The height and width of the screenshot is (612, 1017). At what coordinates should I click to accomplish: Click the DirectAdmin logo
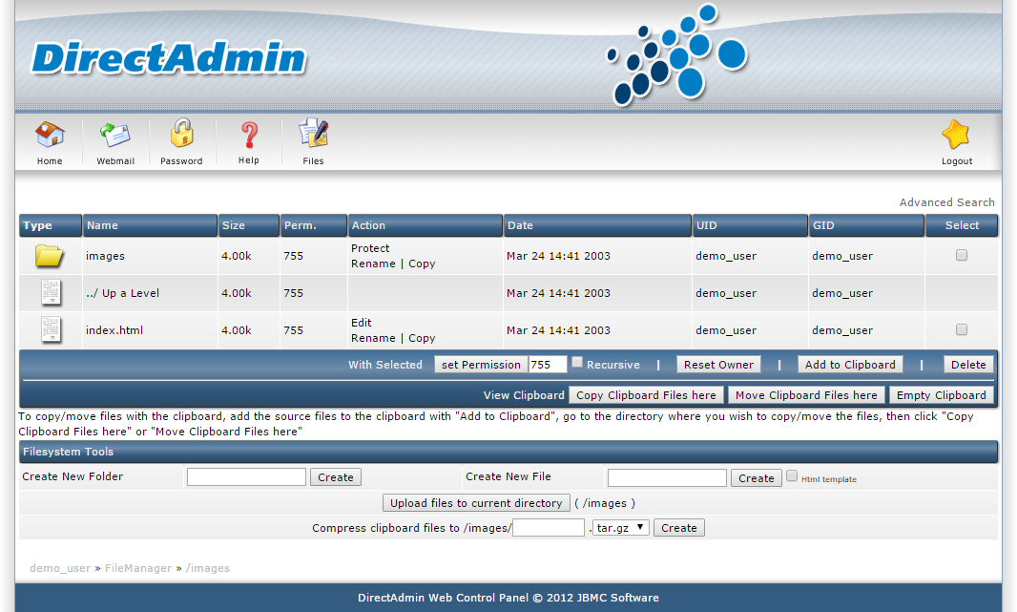[169, 58]
